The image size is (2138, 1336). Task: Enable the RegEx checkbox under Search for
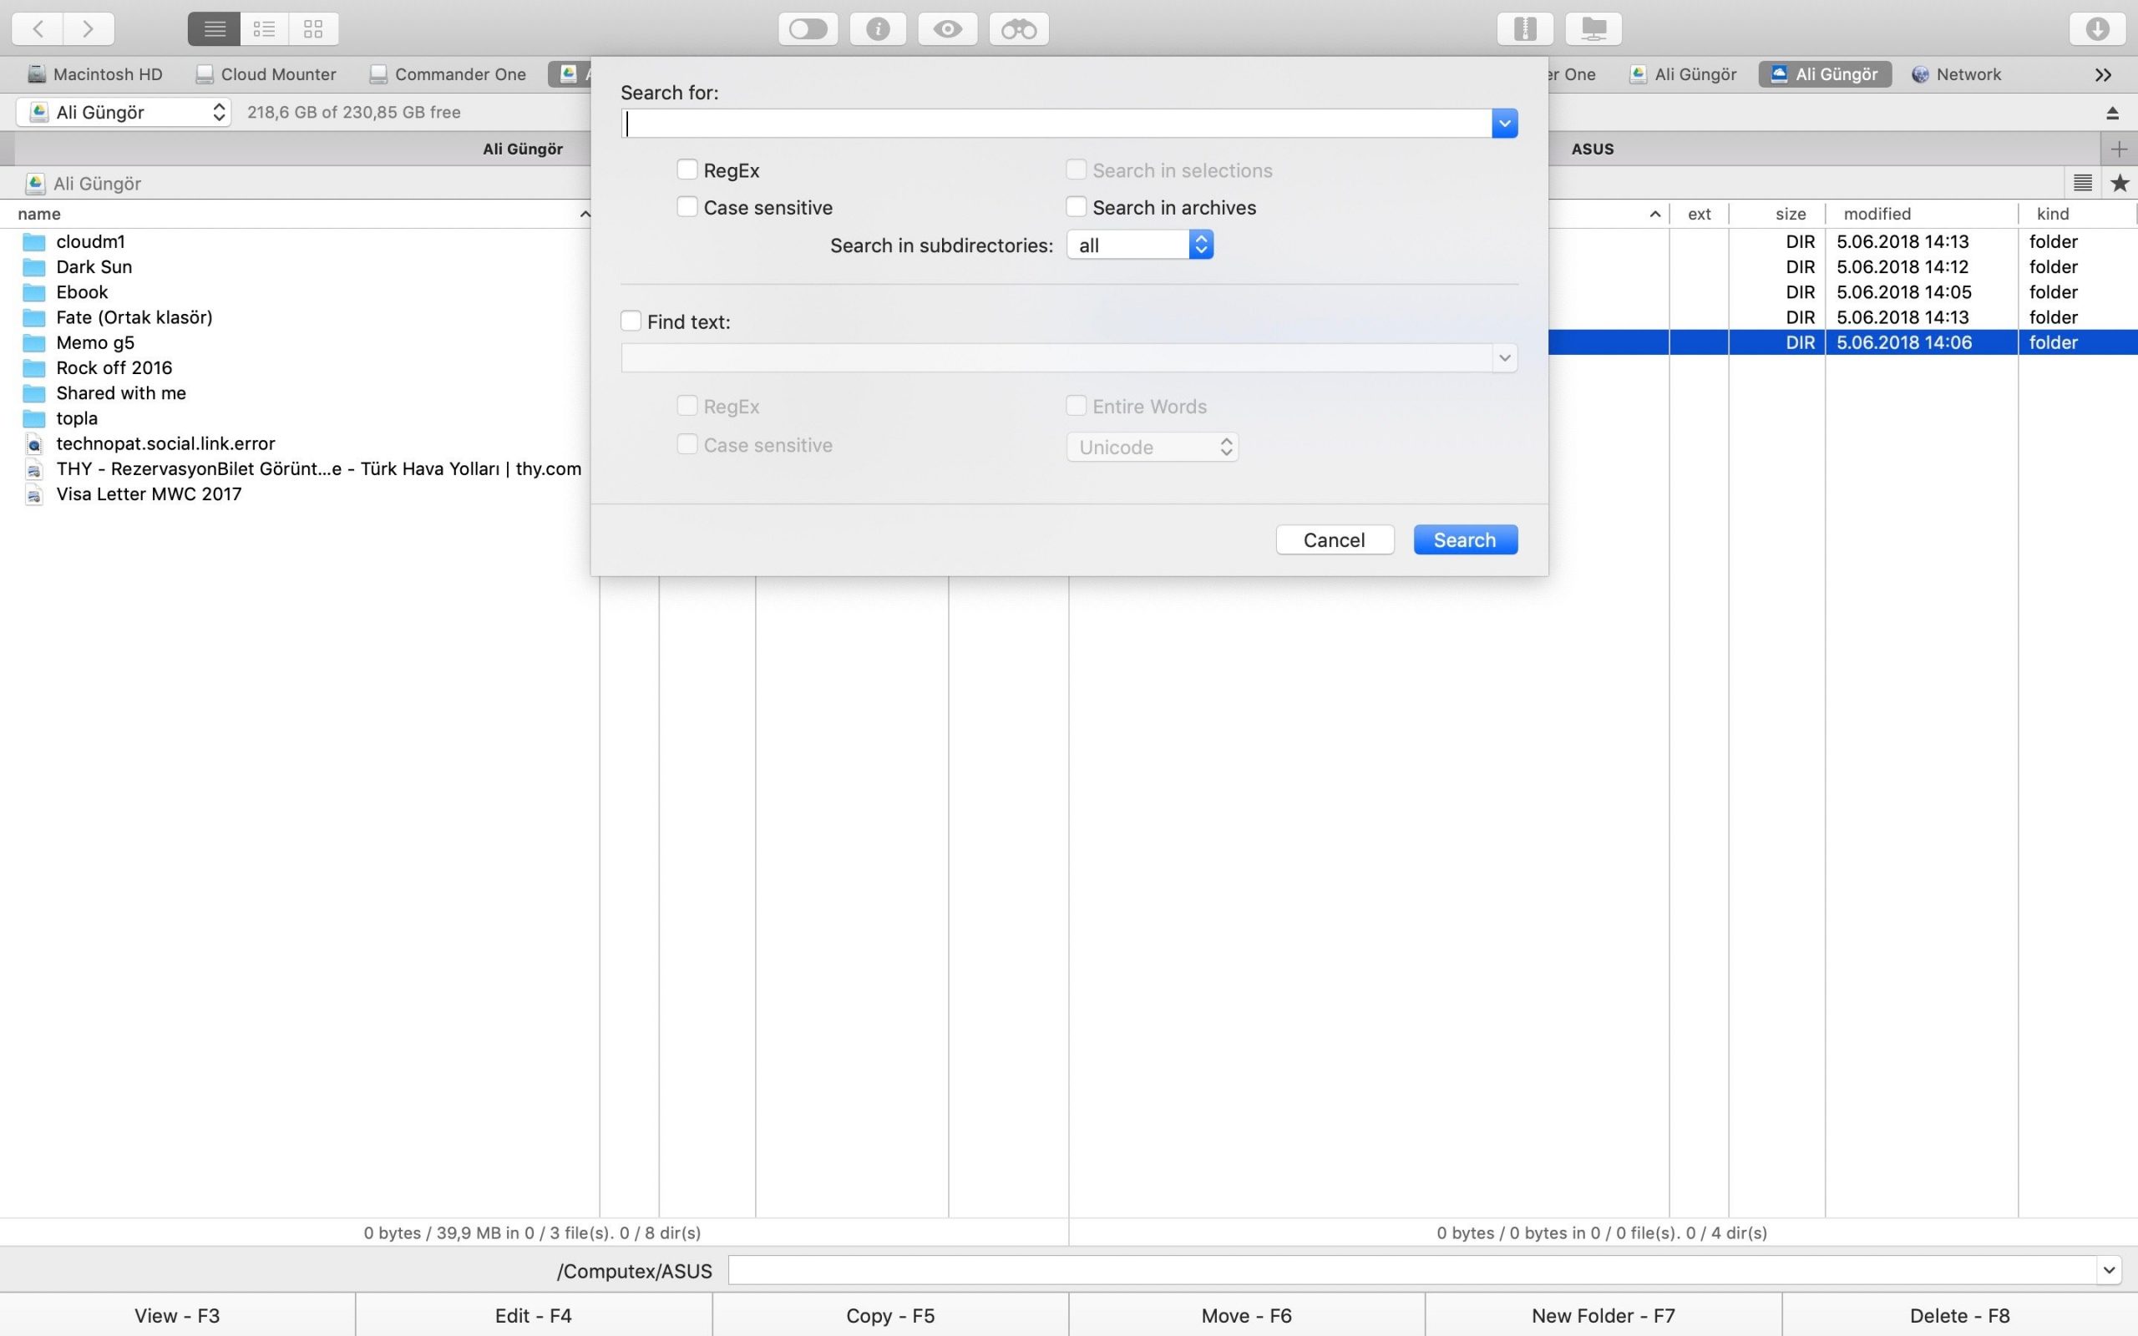pos(687,170)
